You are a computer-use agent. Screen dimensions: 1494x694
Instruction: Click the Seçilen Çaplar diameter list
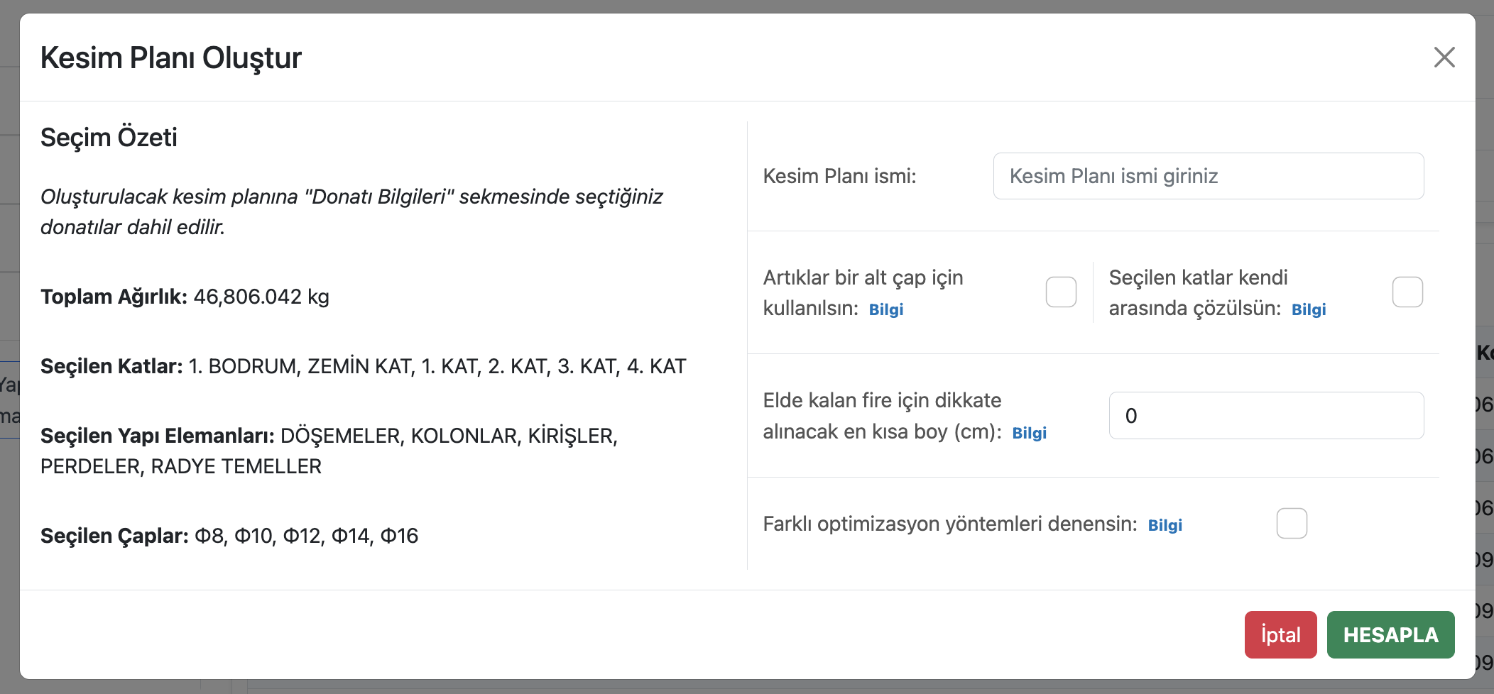306,536
